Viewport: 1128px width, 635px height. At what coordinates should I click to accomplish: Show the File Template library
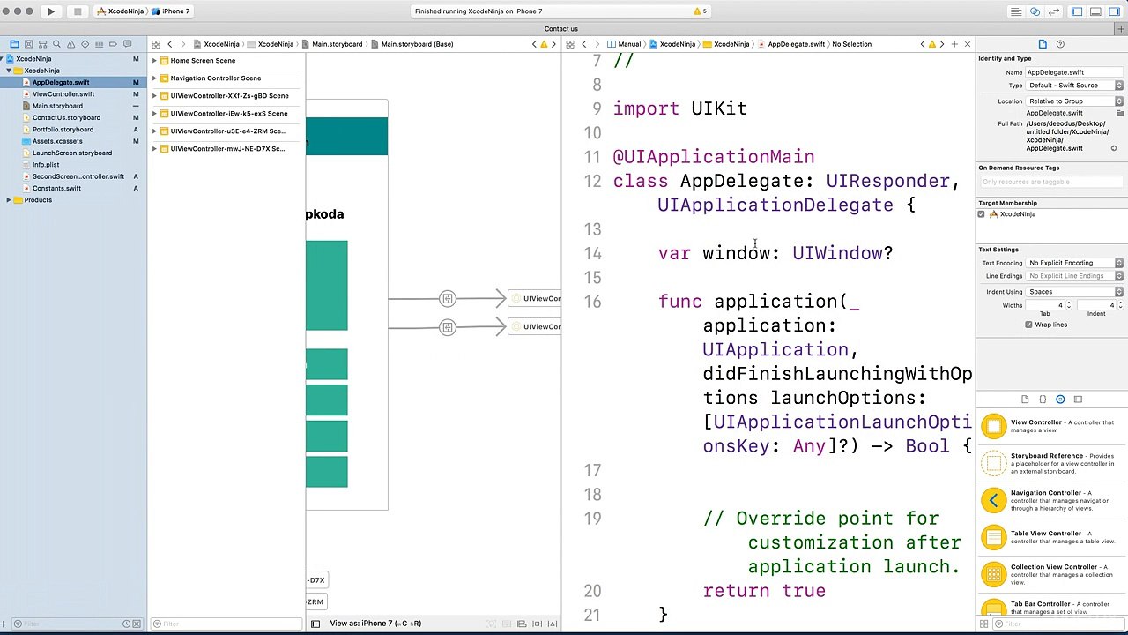click(1025, 400)
